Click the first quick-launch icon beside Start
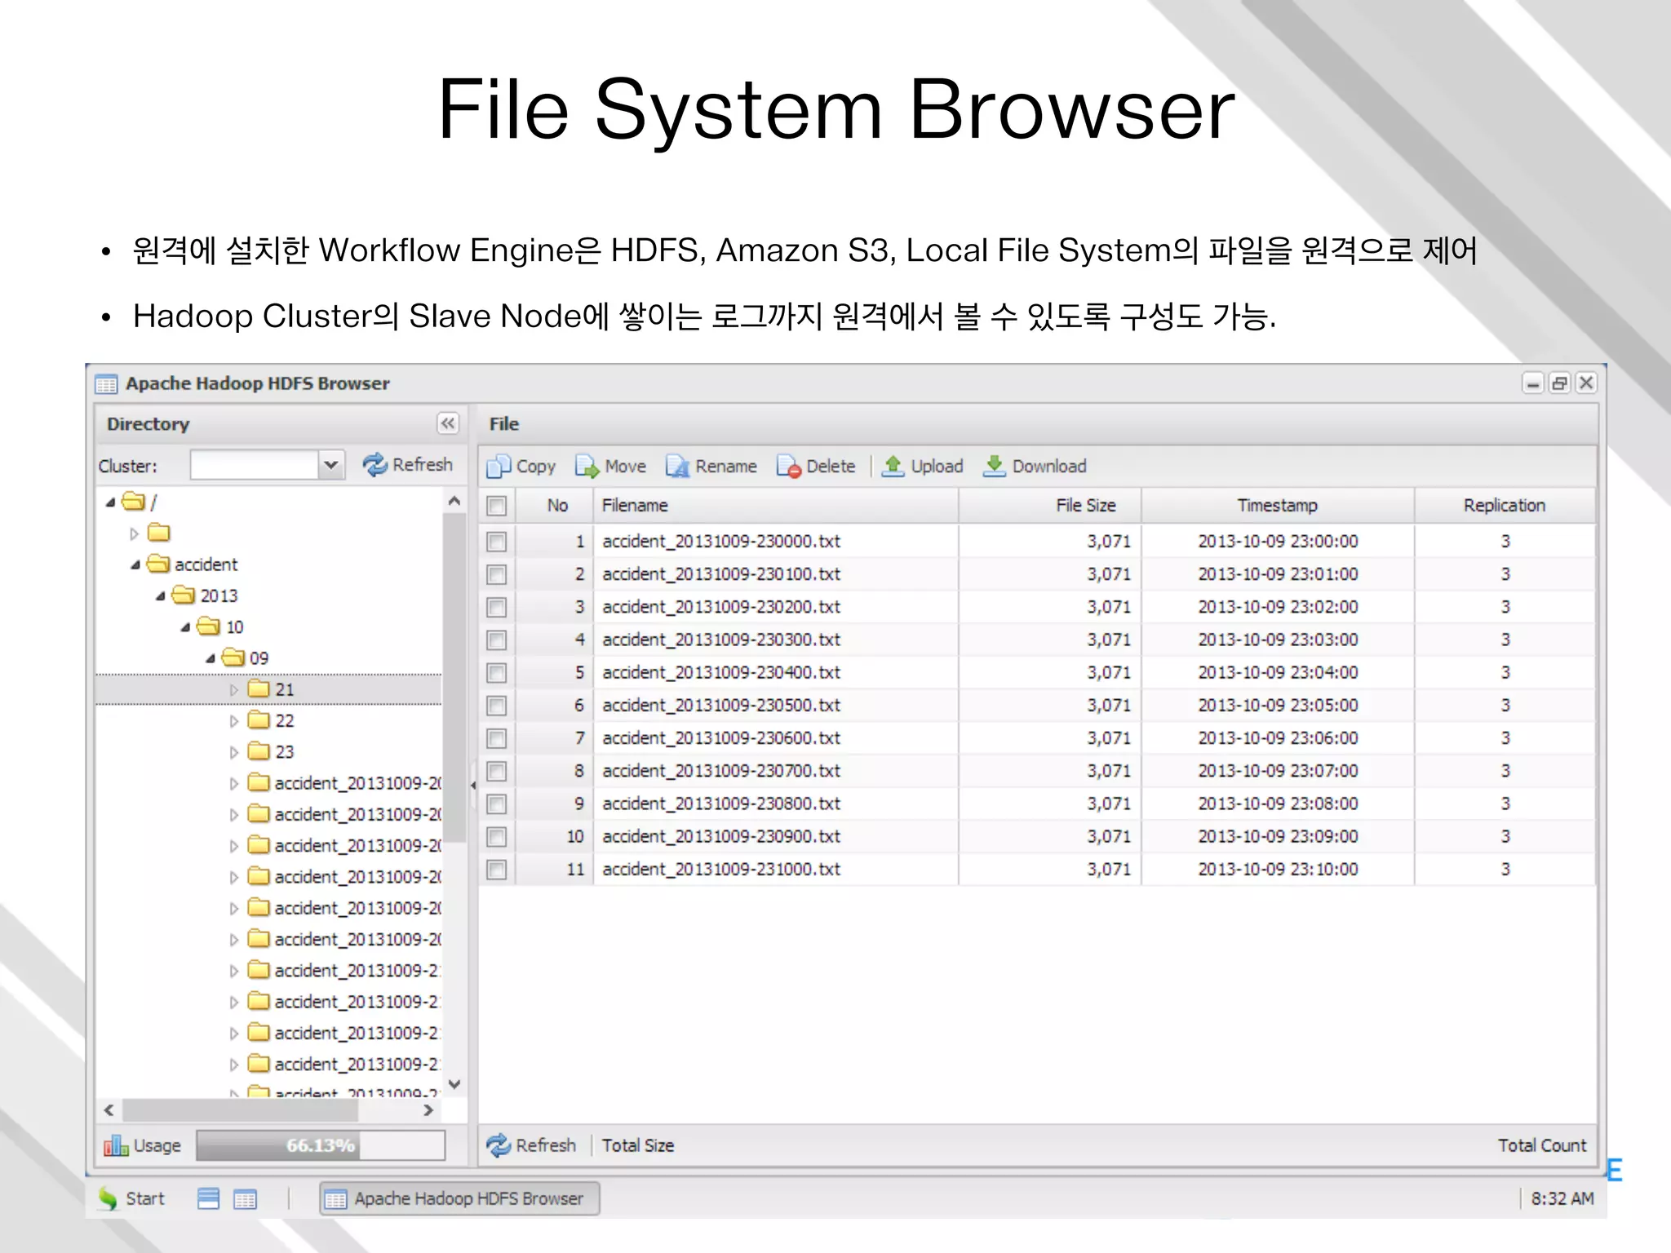This screenshot has height=1253, width=1671. point(209,1198)
